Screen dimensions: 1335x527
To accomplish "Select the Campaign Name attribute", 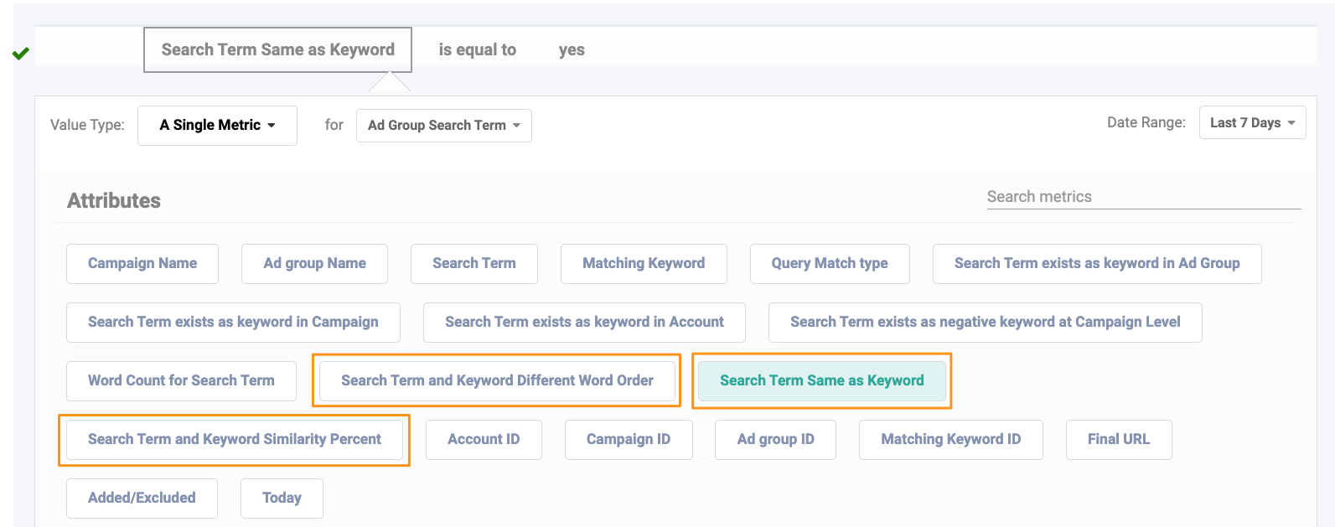I will [142, 264].
